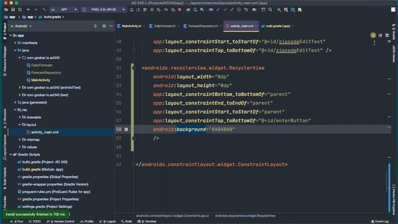Expand the values folder
398x224 pixels.
(x=20, y=147)
